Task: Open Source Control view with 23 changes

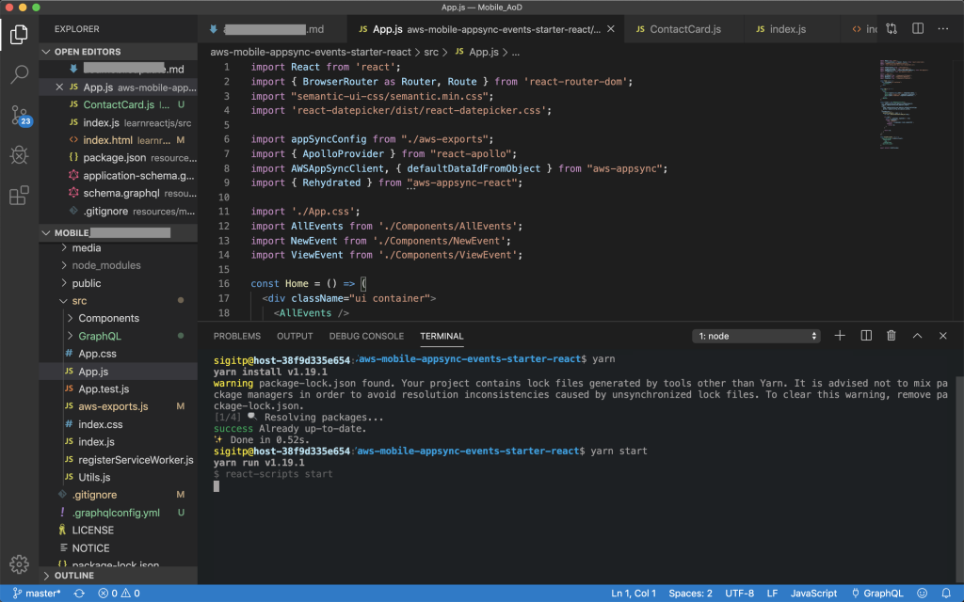Action: click(19, 116)
